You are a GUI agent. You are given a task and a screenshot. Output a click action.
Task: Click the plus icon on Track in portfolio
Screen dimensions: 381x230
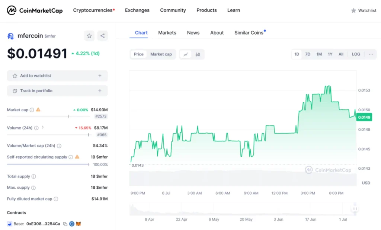pos(100,91)
